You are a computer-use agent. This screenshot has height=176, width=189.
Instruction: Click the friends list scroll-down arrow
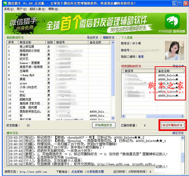click(x=113, y=118)
